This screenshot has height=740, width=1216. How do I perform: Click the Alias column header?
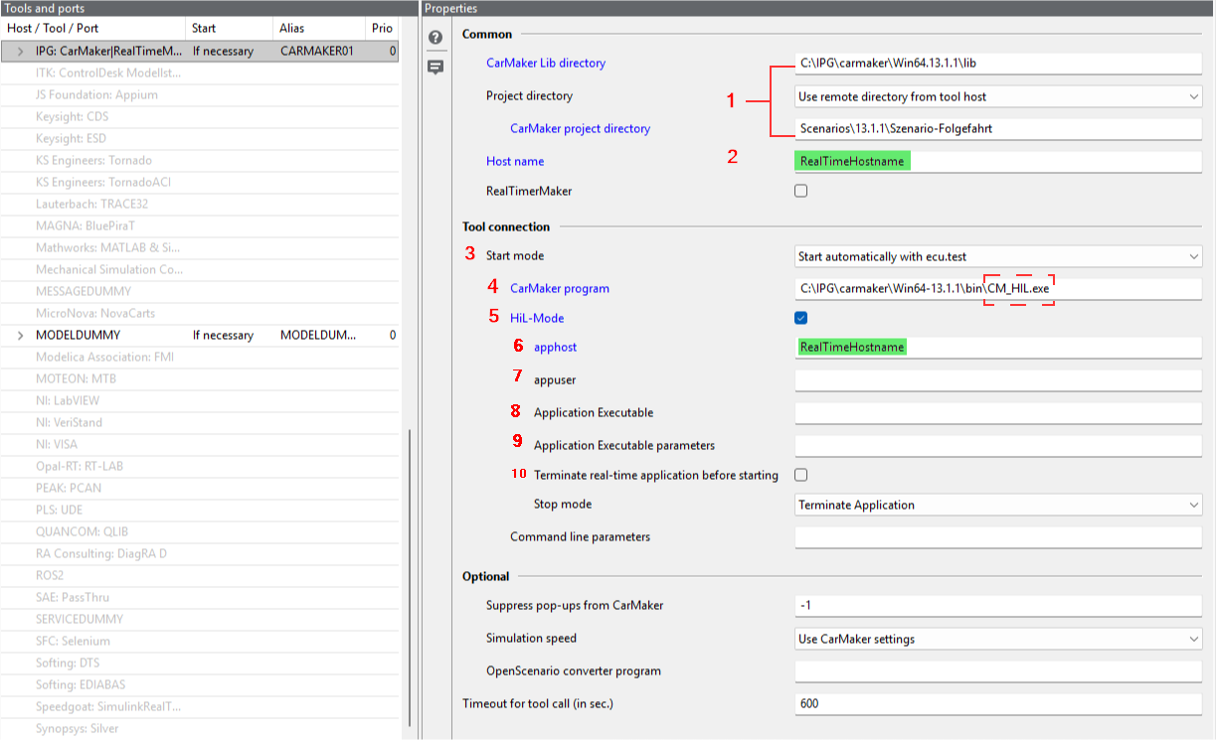(319, 29)
